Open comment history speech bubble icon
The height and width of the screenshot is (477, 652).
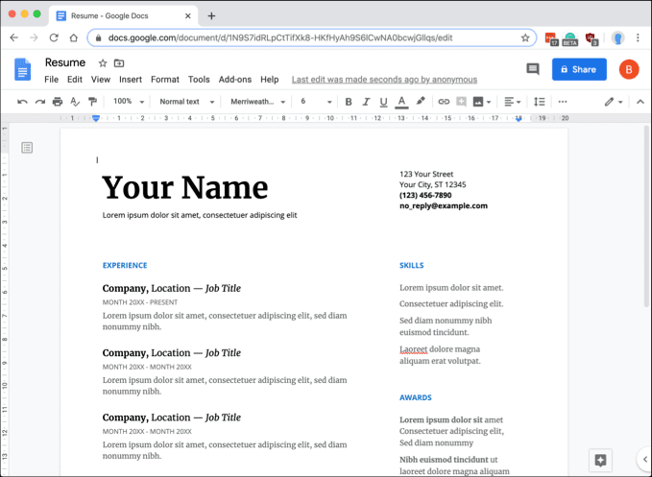[x=533, y=69]
